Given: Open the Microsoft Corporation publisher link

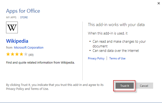Looking at the screenshot, I should tap(29, 47).
